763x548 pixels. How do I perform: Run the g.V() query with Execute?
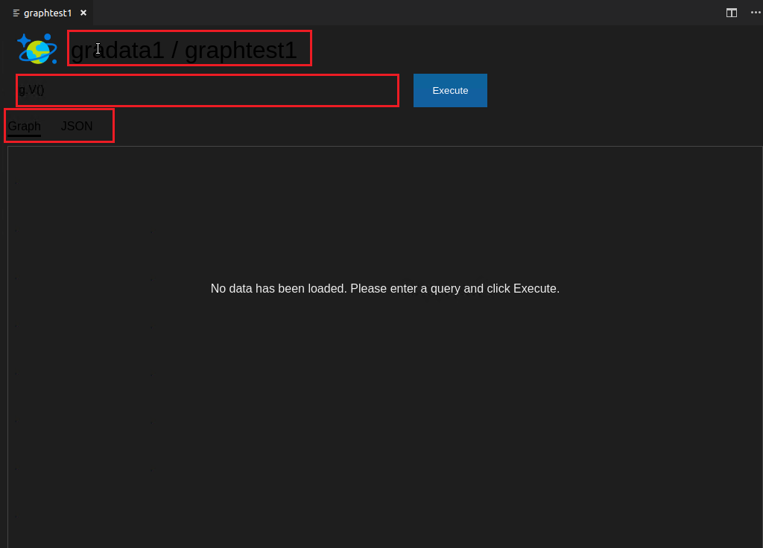450,90
